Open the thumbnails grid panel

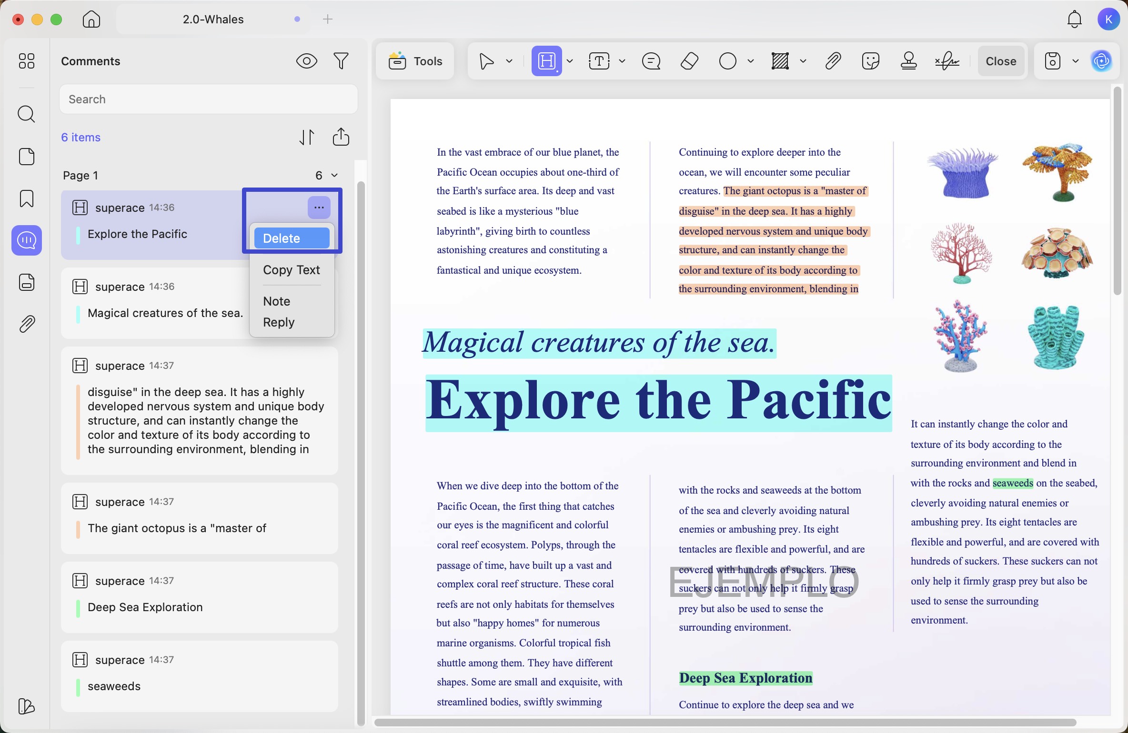point(27,61)
